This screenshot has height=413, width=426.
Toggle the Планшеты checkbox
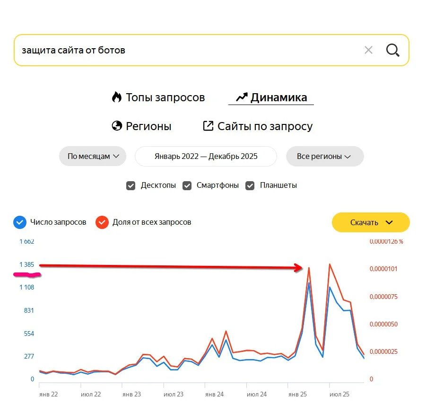(250, 185)
